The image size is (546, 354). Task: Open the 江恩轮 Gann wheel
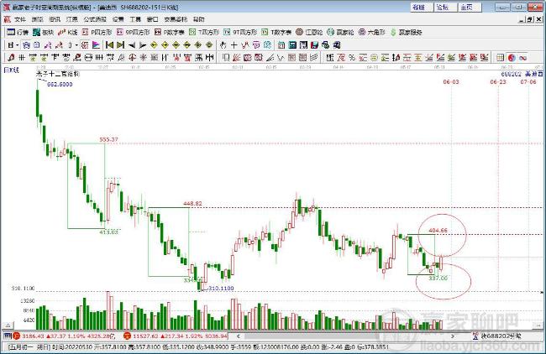pos(309,33)
